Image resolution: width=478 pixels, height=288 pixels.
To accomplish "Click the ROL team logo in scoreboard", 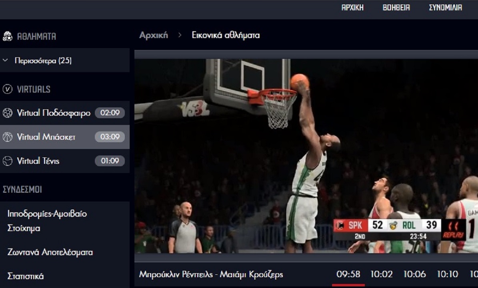I will (393, 225).
